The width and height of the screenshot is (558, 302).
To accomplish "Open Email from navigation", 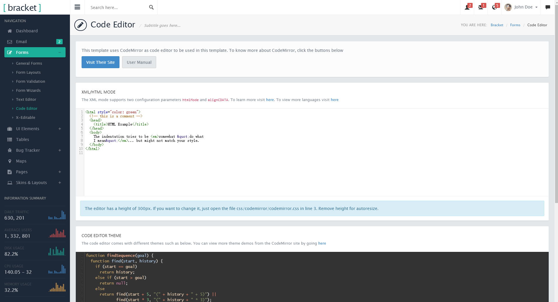I will coord(35,42).
